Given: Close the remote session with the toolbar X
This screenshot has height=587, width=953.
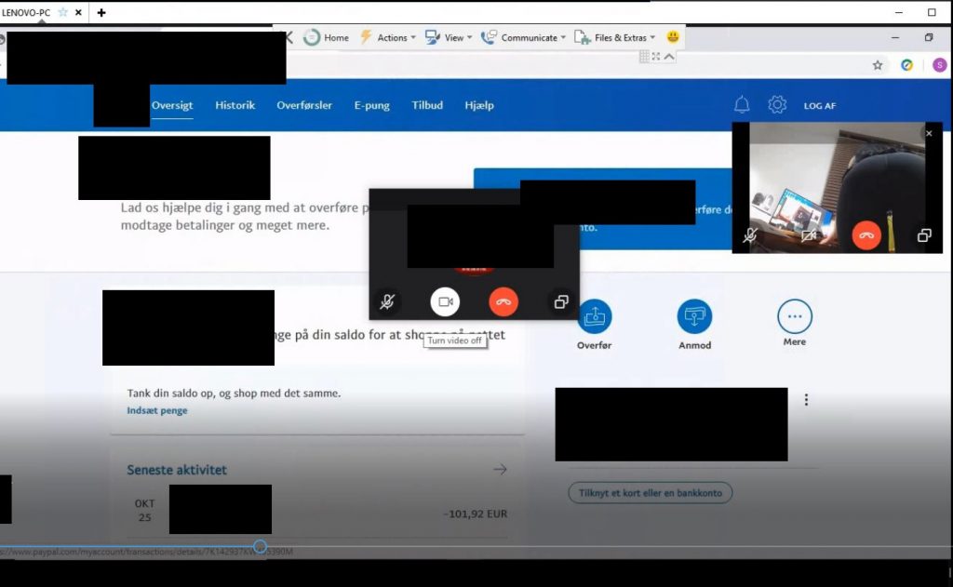Looking at the screenshot, I should (x=289, y=37).
